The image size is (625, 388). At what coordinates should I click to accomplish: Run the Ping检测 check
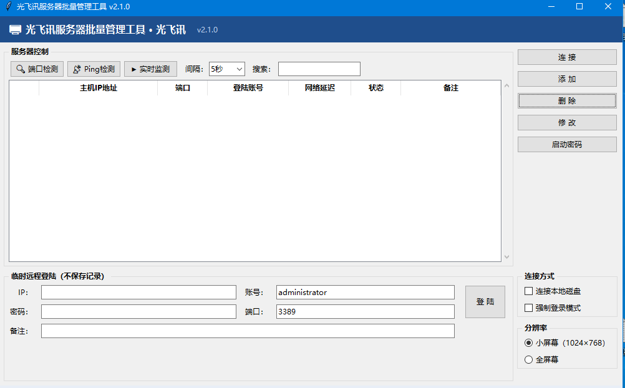coord(94,69)
